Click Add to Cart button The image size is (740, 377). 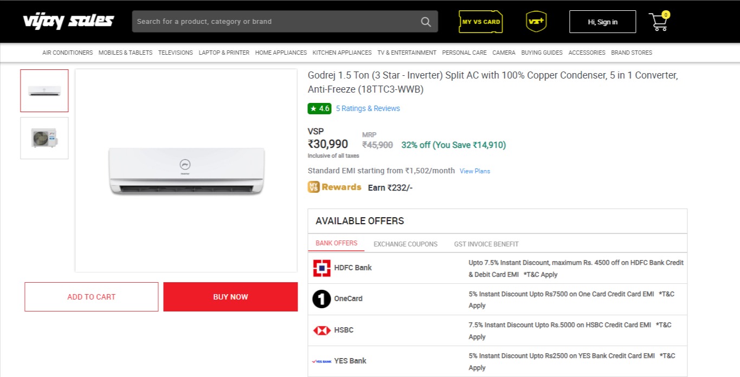click(92, 297)
